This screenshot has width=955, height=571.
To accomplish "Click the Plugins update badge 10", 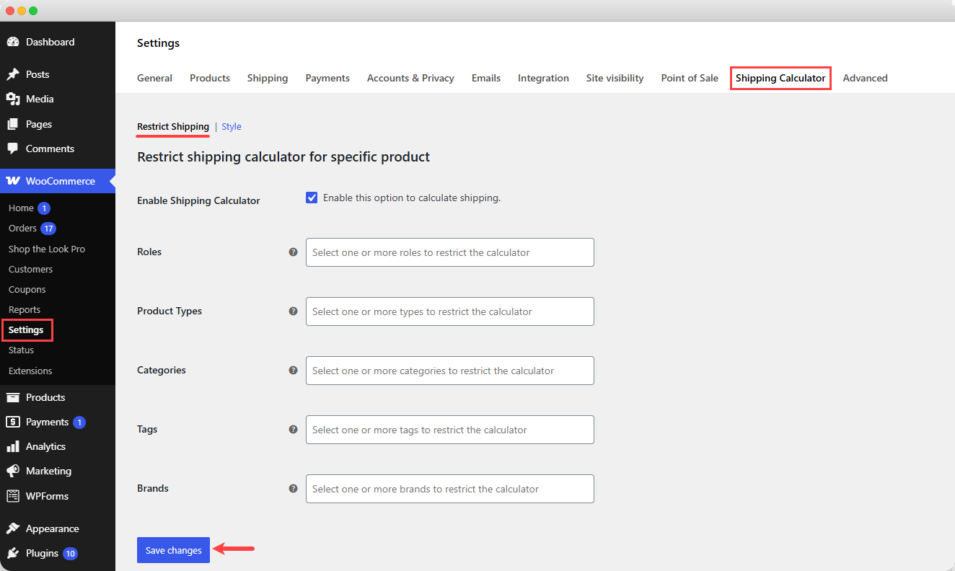I will click(x=70, y=554).
